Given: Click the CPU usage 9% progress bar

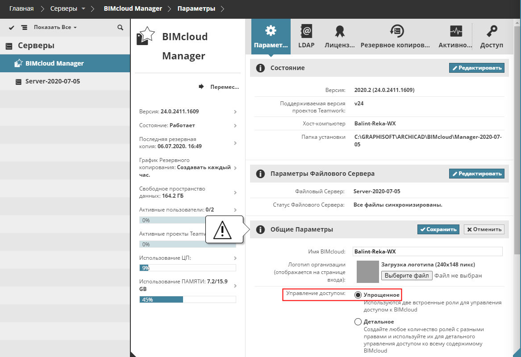Looking at the screenshot, I should coord(188,268).
